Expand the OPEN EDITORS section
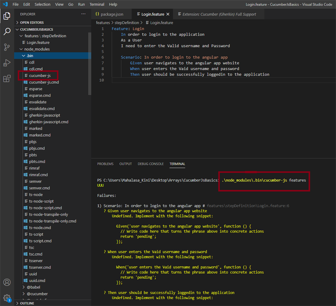The image size is (336, 306). coord(17,22)
